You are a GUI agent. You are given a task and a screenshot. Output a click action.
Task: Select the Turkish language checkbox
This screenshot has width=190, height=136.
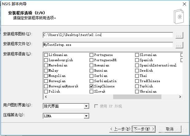point(137,86)
